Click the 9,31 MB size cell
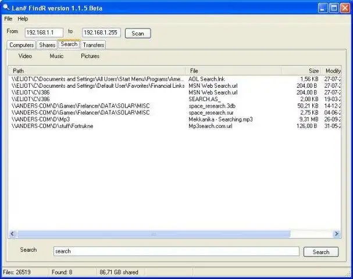Screen dimensions: 353x279 (x=309, y=119)
